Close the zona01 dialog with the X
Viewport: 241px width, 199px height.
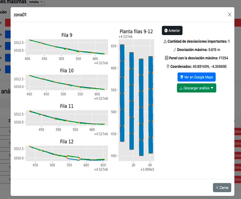tap(229, 14)
